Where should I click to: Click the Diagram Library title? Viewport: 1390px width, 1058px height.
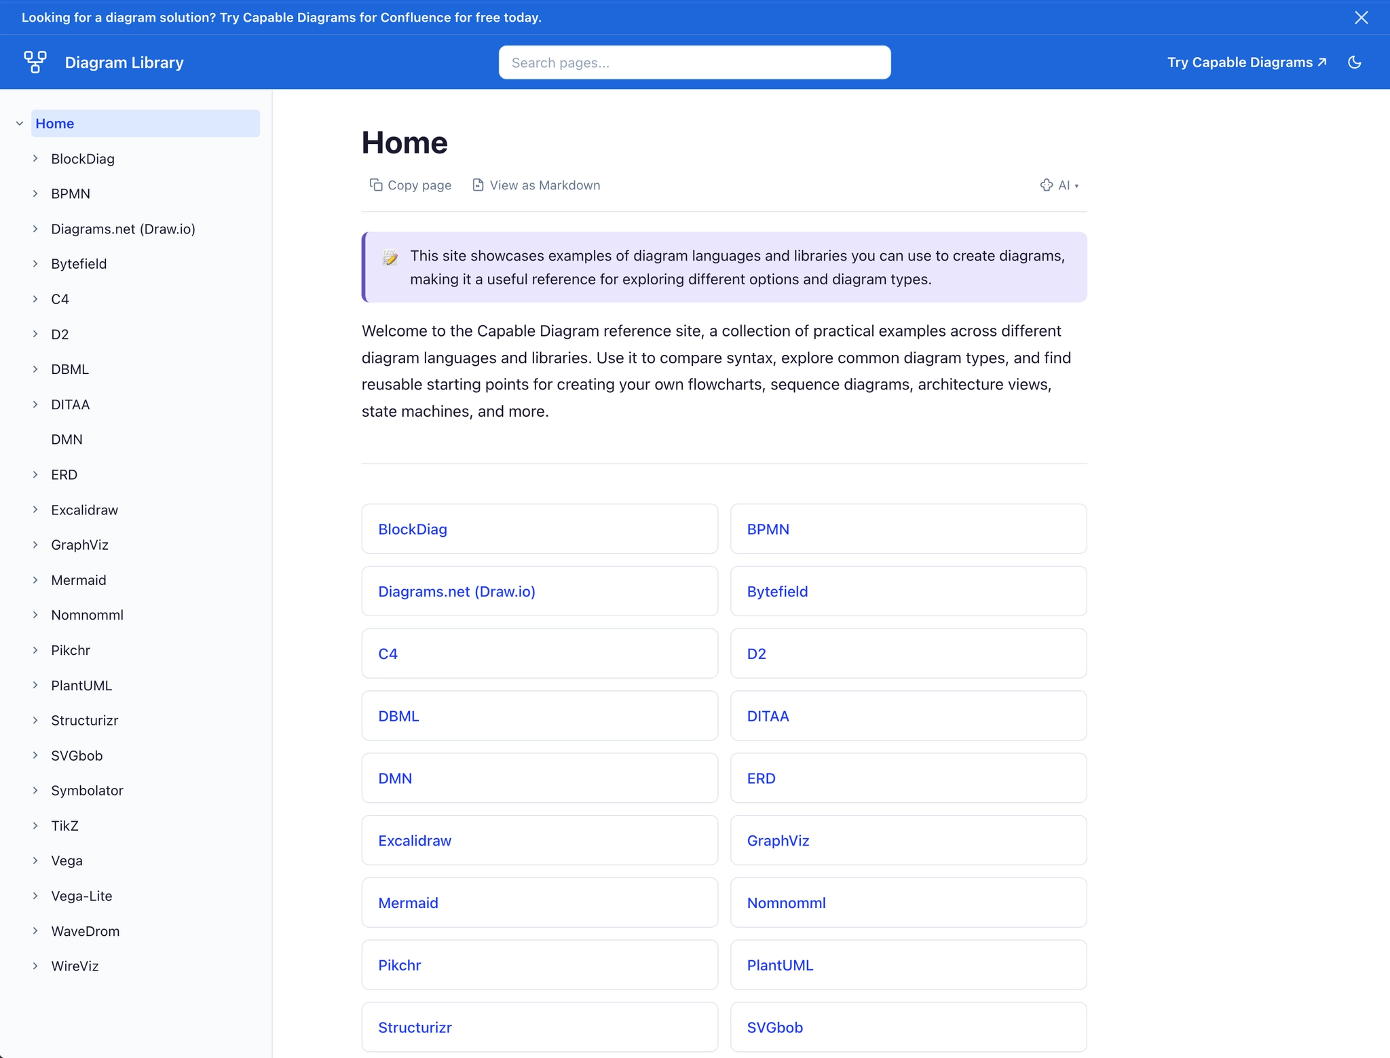click(x=124, y=62)
